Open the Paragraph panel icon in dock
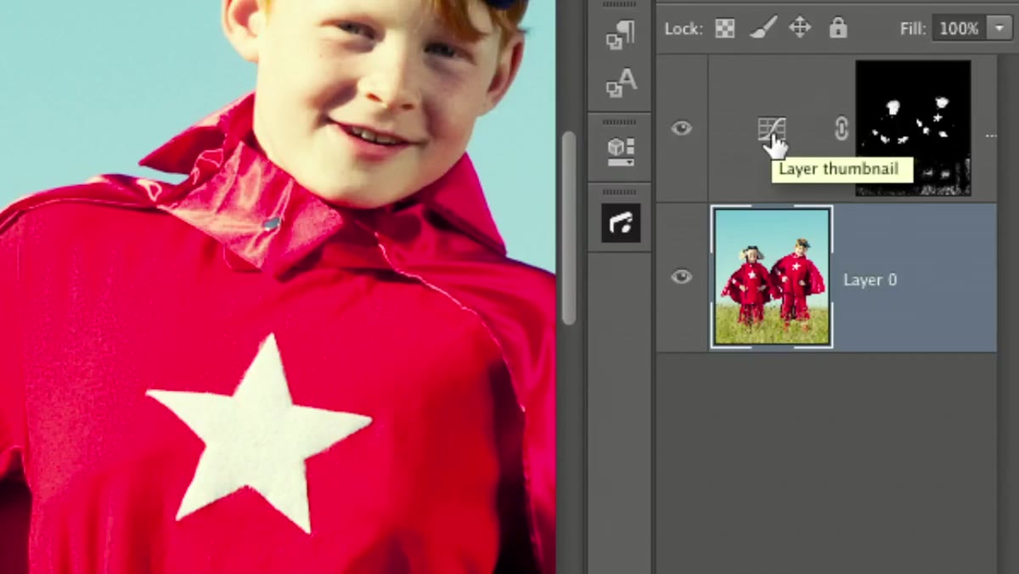 [x=621, y=34]
